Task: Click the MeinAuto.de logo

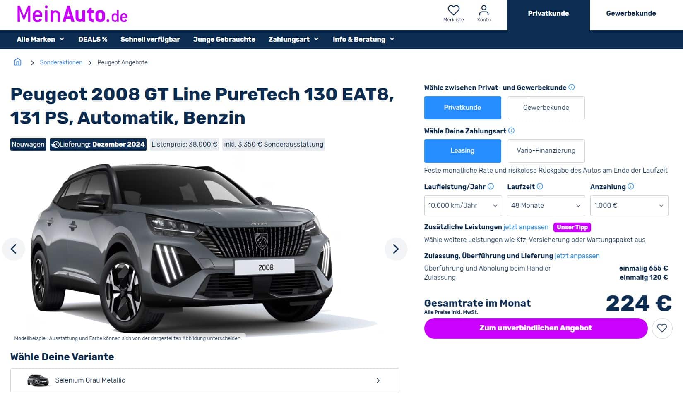Action: [72, 15]
